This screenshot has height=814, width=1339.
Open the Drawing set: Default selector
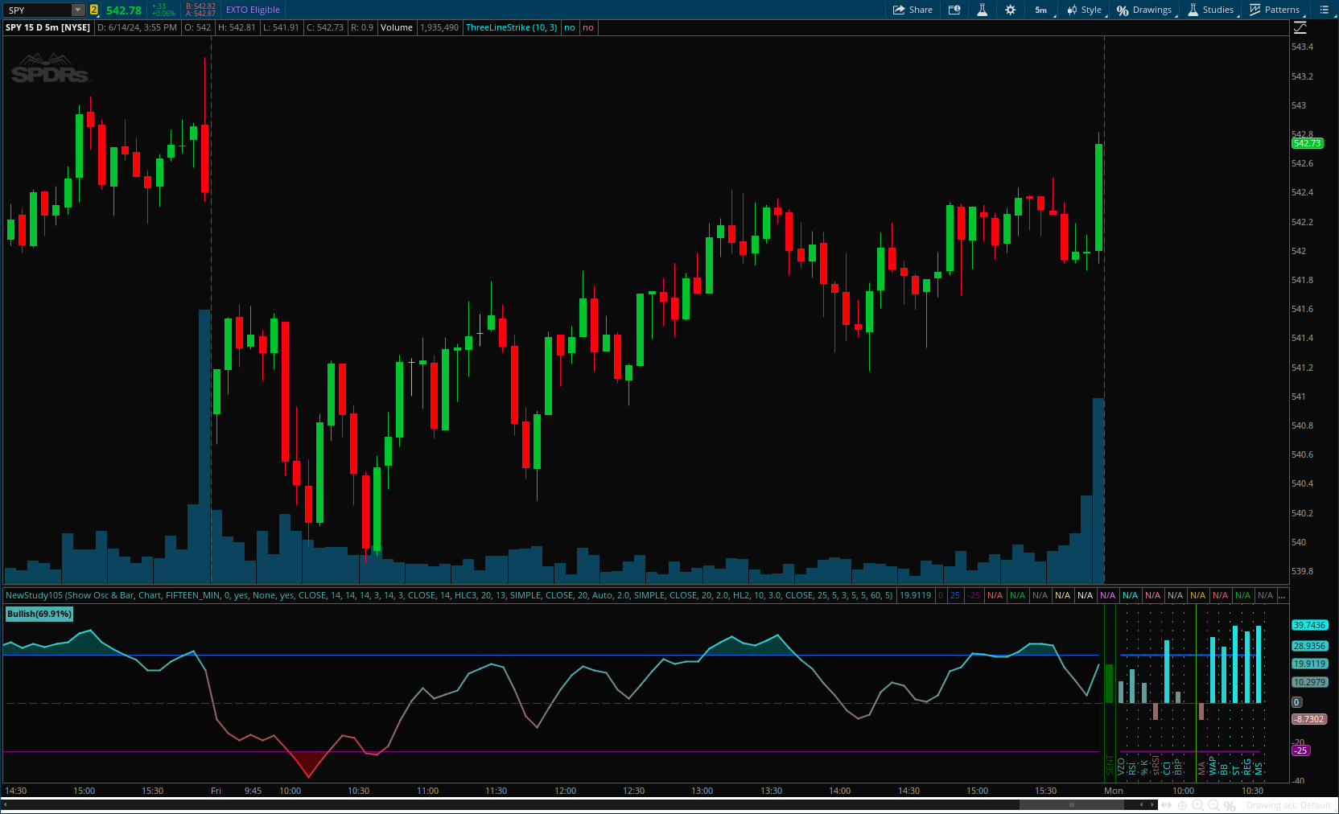click(1288, 805)
